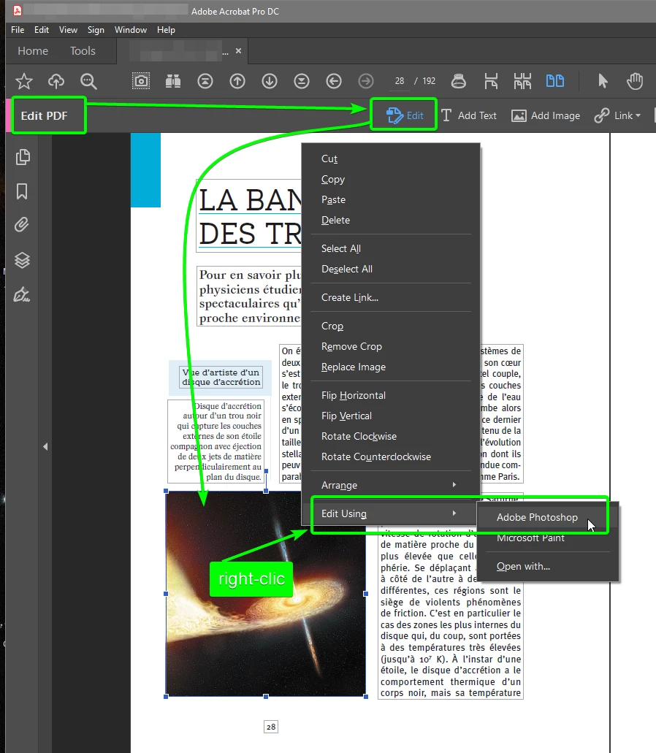Choose Crop in context menu
Image resolution: width=656 pixels, height=753 pixels.
(x=391, y=326)
